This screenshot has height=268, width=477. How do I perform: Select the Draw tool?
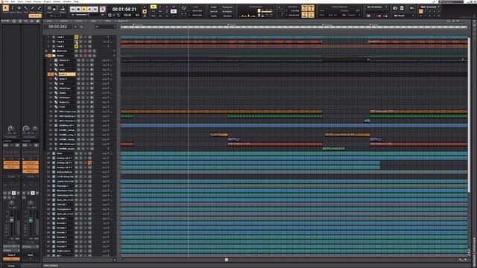point(33,8)
